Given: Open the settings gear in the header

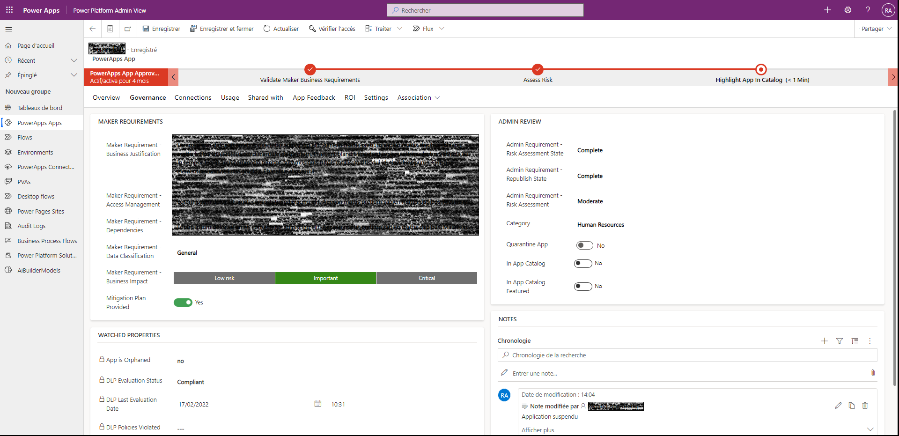Looking at the screenshot, I should [847, 10].
